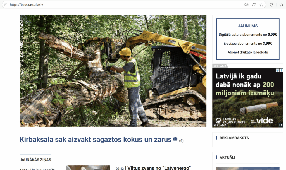This screenshot has height=170, width=286.
Task: Switch to the JAUNĀKĀS ZIŅAS tab
Action: tap(35, 159)
